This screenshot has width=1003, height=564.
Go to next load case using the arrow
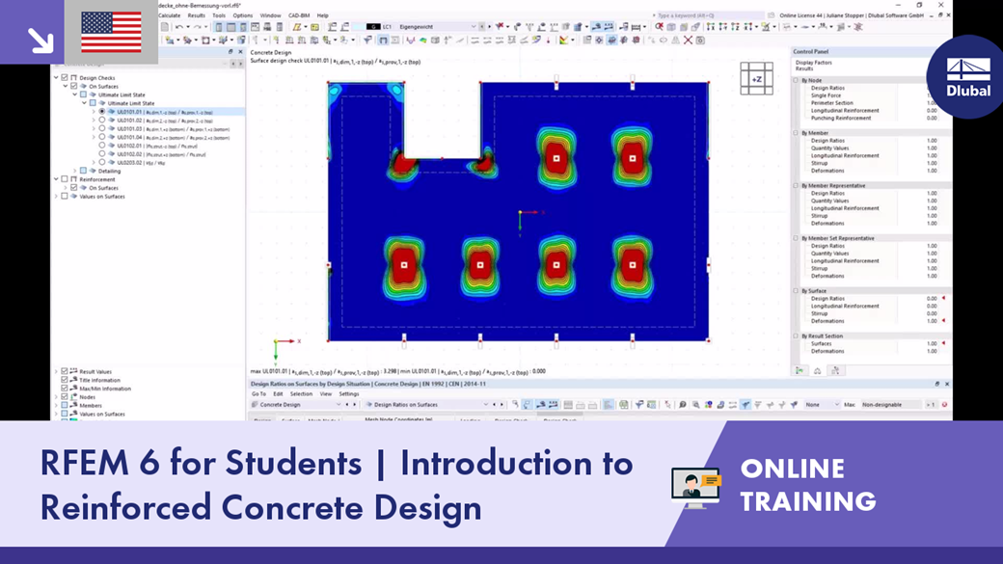(x=490, y=27)
